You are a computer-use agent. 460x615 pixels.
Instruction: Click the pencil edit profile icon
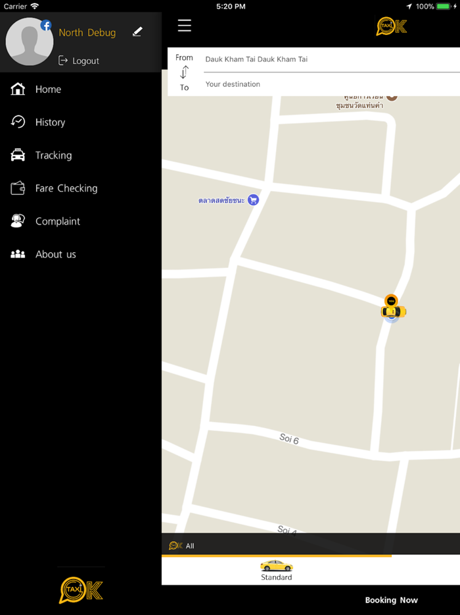tap(137, 32)
